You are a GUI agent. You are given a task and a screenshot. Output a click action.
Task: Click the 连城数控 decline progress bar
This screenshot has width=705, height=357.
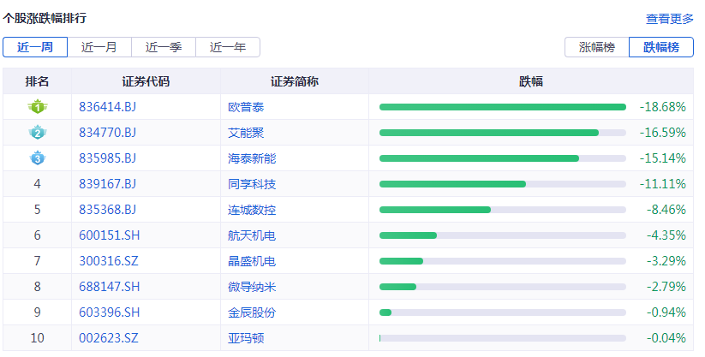(x=502, y=210)
